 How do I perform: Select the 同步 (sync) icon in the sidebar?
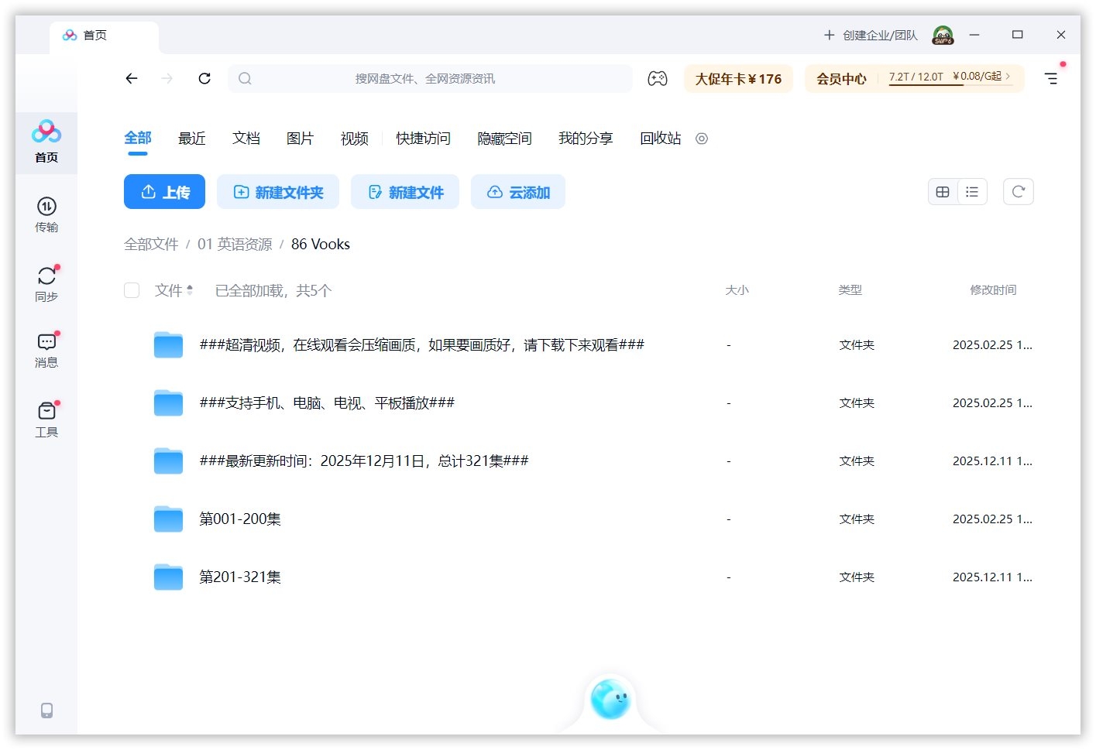46,282
